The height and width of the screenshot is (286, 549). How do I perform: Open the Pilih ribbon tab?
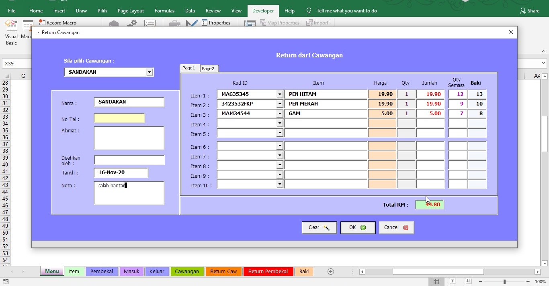[102, 11]
